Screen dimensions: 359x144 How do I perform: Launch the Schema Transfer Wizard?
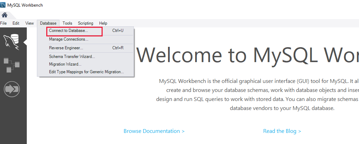point(86,57)
